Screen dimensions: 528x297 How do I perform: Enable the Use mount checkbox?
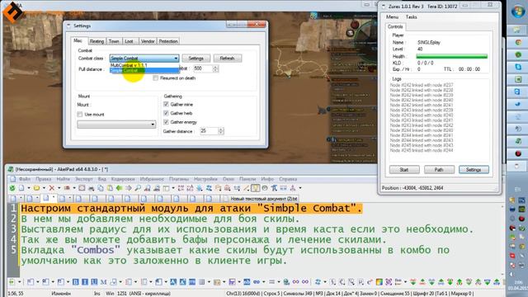[80, 115]
